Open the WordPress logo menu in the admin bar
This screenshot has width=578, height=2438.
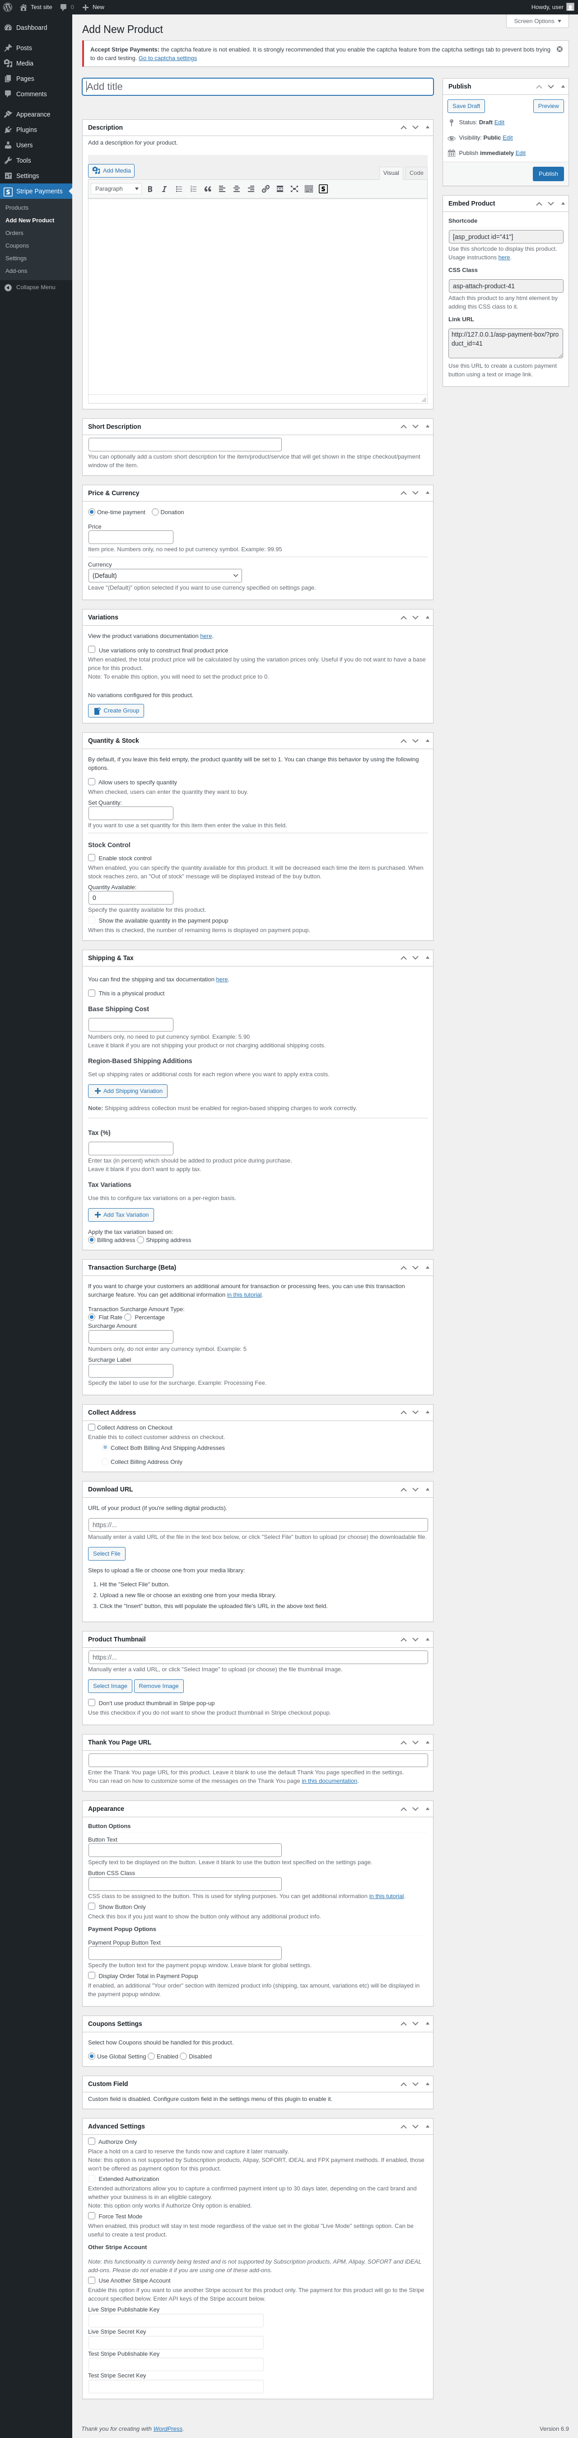point(8,7)
